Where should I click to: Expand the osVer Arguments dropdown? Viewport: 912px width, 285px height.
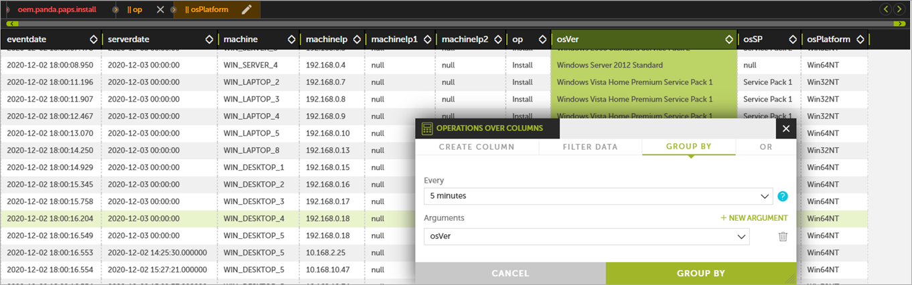coord(741,236)
